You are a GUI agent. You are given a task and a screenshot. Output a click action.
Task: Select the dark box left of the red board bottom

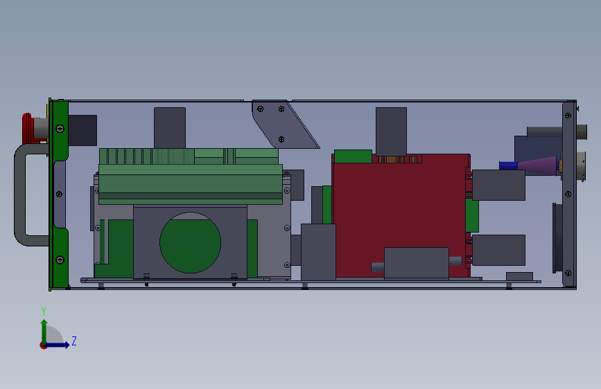point(318,253)
